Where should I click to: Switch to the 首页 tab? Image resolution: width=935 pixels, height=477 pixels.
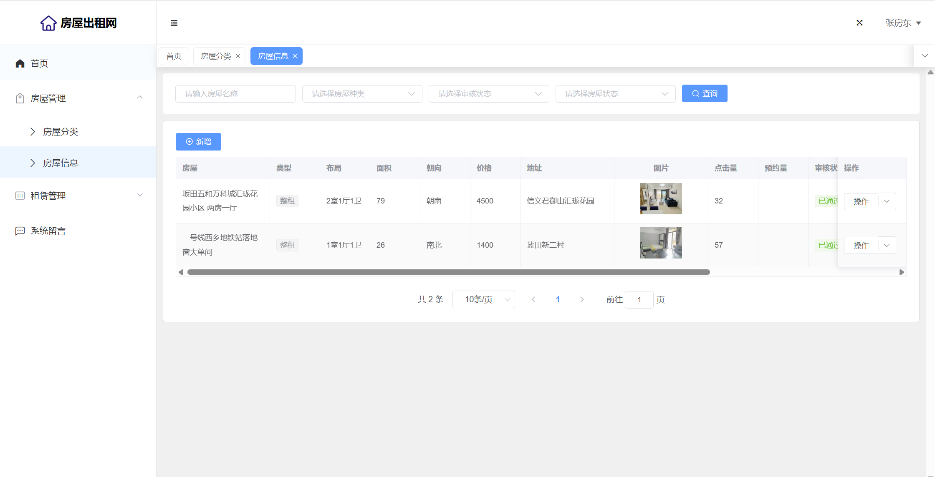[x=174, y=56]
